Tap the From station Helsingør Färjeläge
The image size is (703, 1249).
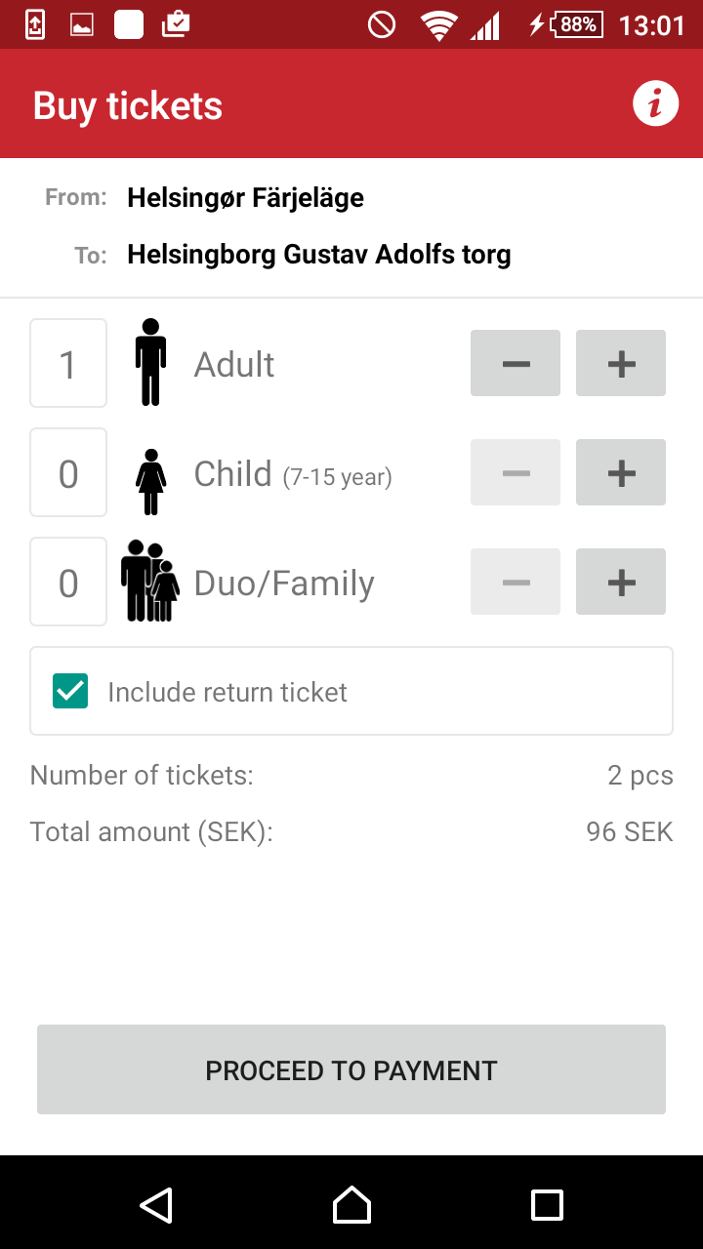pos(245,197)
